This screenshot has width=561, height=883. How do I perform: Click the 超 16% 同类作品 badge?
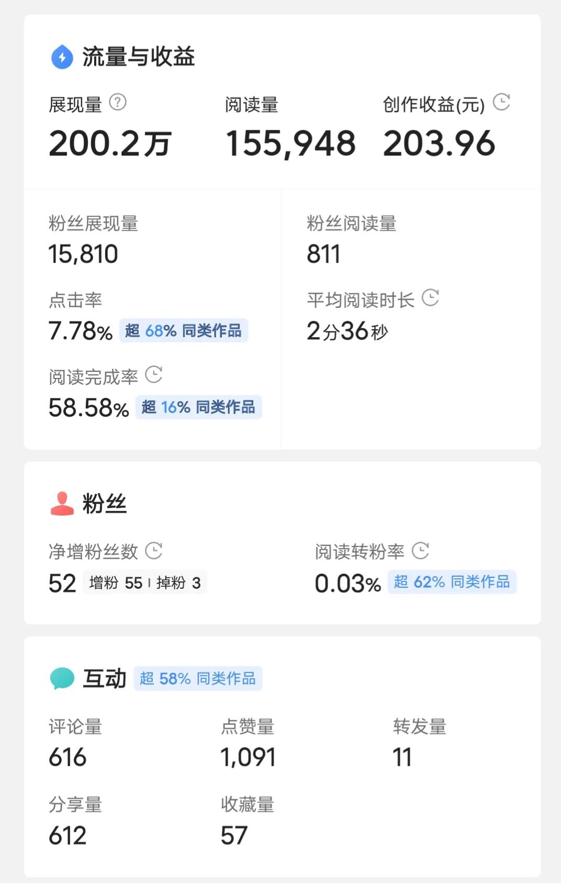coord(198,407)
